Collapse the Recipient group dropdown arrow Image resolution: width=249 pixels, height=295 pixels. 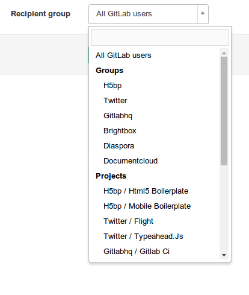(x=203, y=14)
